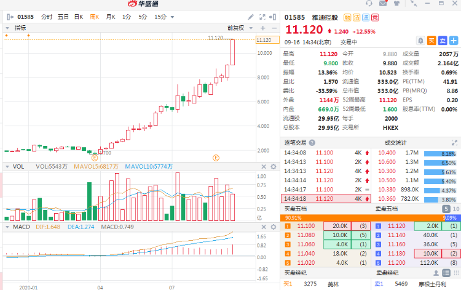Set a price alert with bell icon
Screen dimensions: 461x290
[420, 41]
